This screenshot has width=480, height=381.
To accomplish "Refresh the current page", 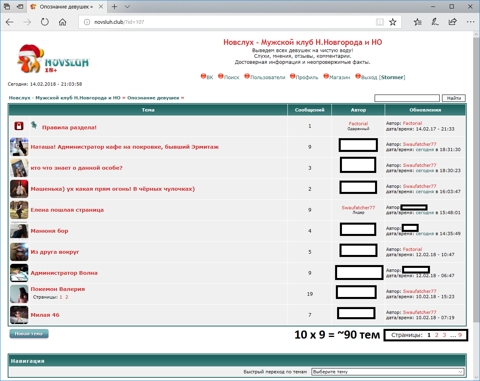I will click(45, 22).
